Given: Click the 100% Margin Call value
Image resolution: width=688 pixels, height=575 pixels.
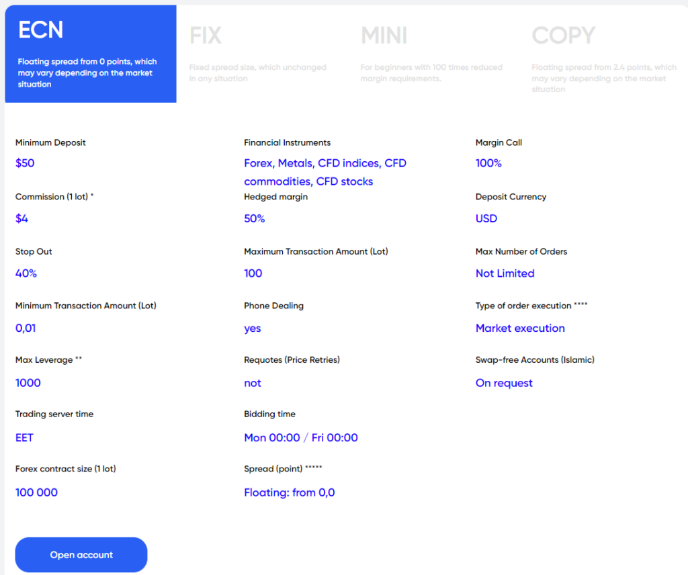Looking at the screenshot, I should coord(488,163).
